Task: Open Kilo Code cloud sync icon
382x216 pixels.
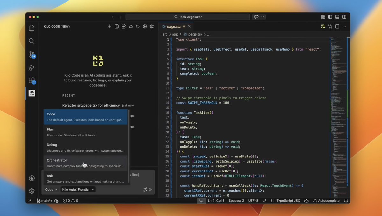Action: 131,26
